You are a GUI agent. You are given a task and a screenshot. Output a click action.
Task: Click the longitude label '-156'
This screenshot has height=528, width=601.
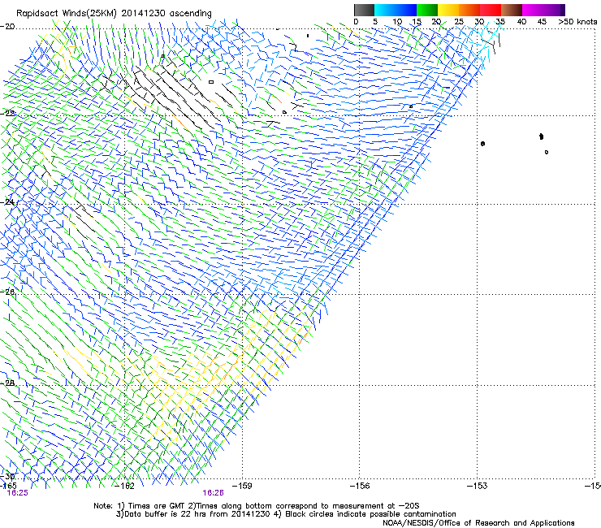tap(360, 486)
